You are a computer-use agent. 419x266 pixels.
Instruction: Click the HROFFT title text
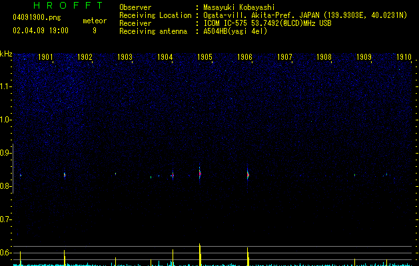69,5
